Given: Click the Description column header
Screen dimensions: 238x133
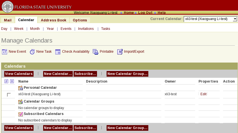Looking at the screenshot, I should (97, 81).
